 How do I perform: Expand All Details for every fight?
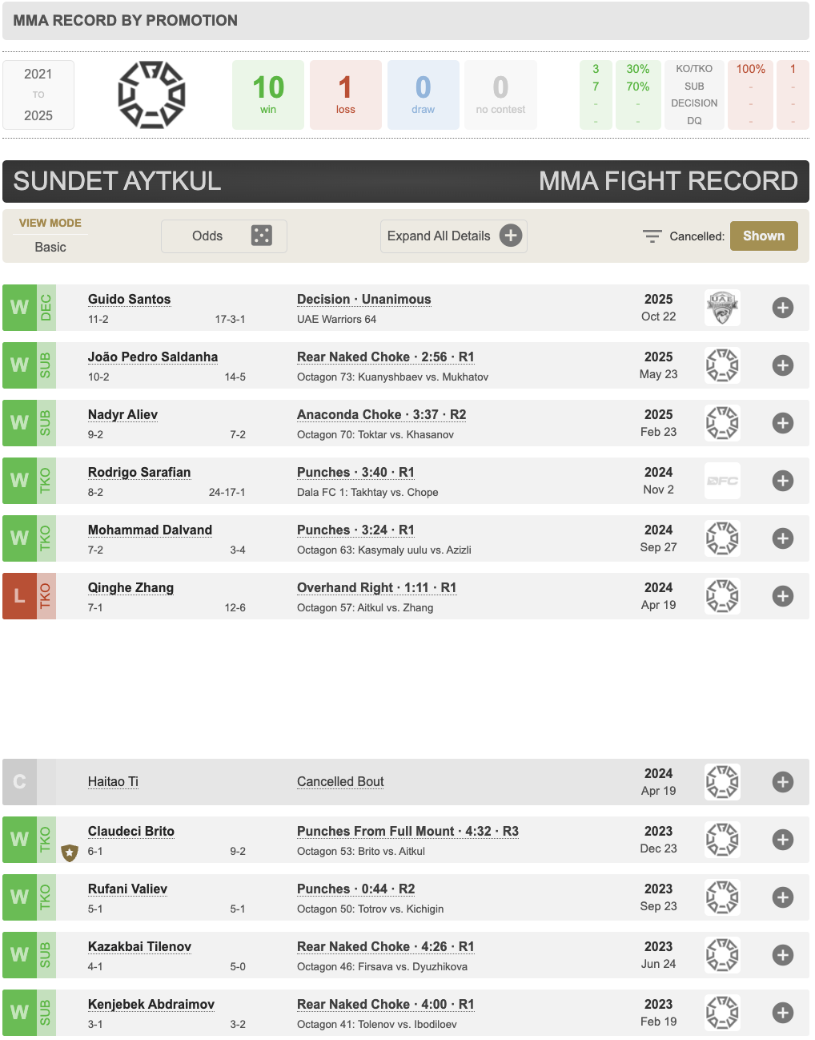[x=453, y=236]
